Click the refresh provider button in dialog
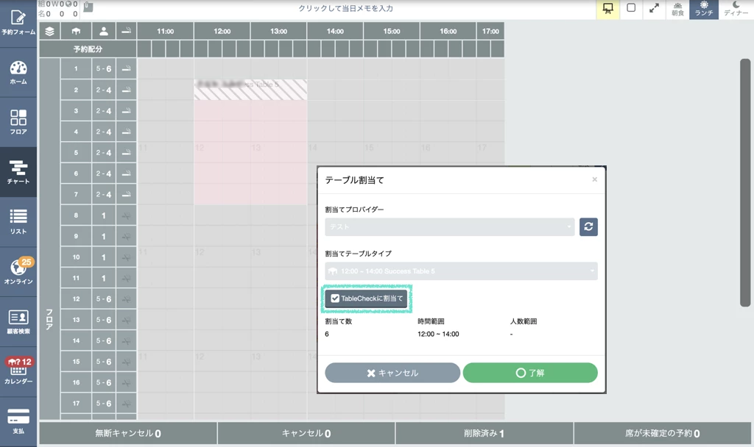The height and width of the screenshot is (447, 754). tap(588, 226)
